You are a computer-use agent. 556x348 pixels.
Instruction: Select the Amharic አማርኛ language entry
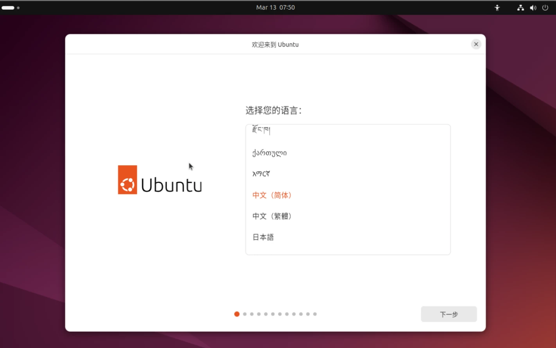[261, 174]
